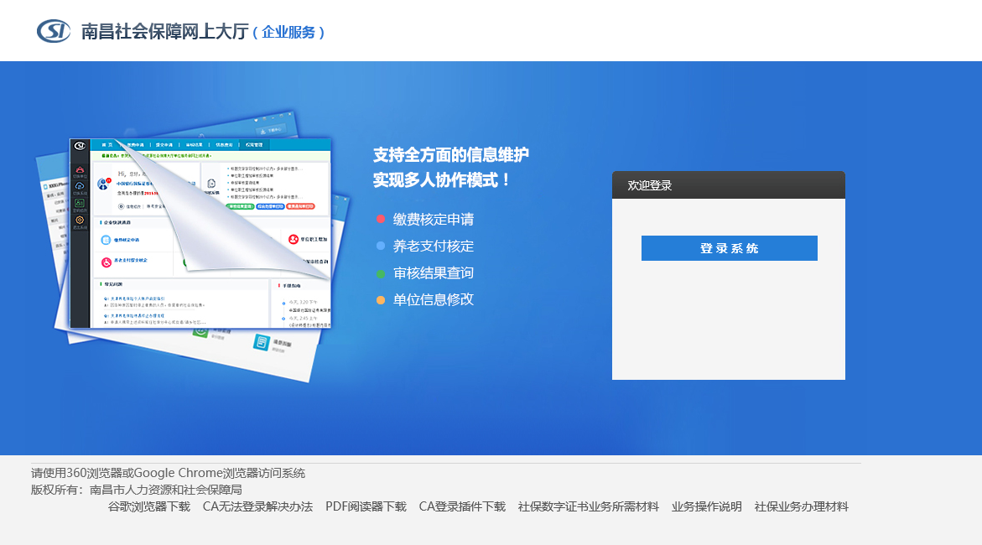The image size is (982, 545).
Task: Click the 企业服务 label in header
Action: tap(288, 32)
